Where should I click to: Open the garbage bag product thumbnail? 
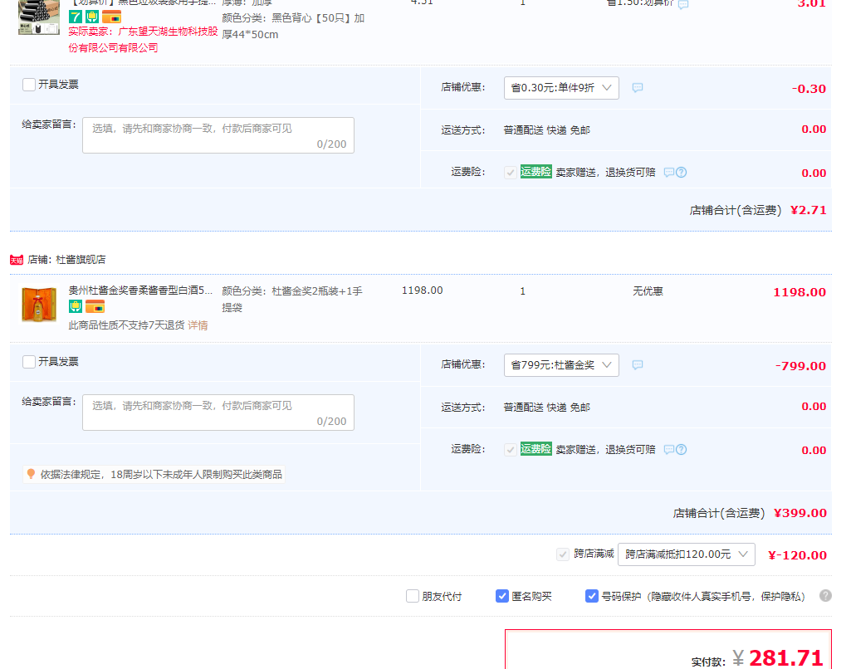(x=39, y=17)
